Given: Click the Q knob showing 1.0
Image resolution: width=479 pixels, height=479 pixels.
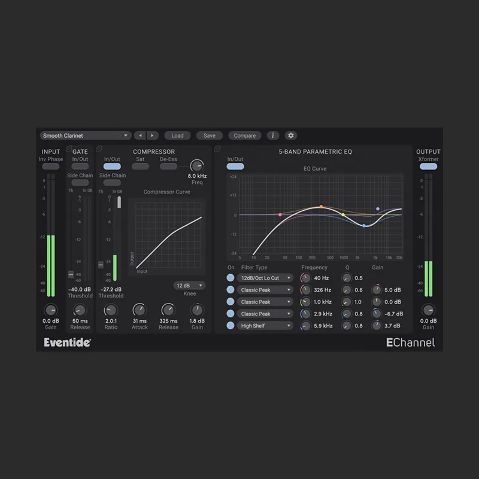Looking at the screenshot, I should 347,302.
